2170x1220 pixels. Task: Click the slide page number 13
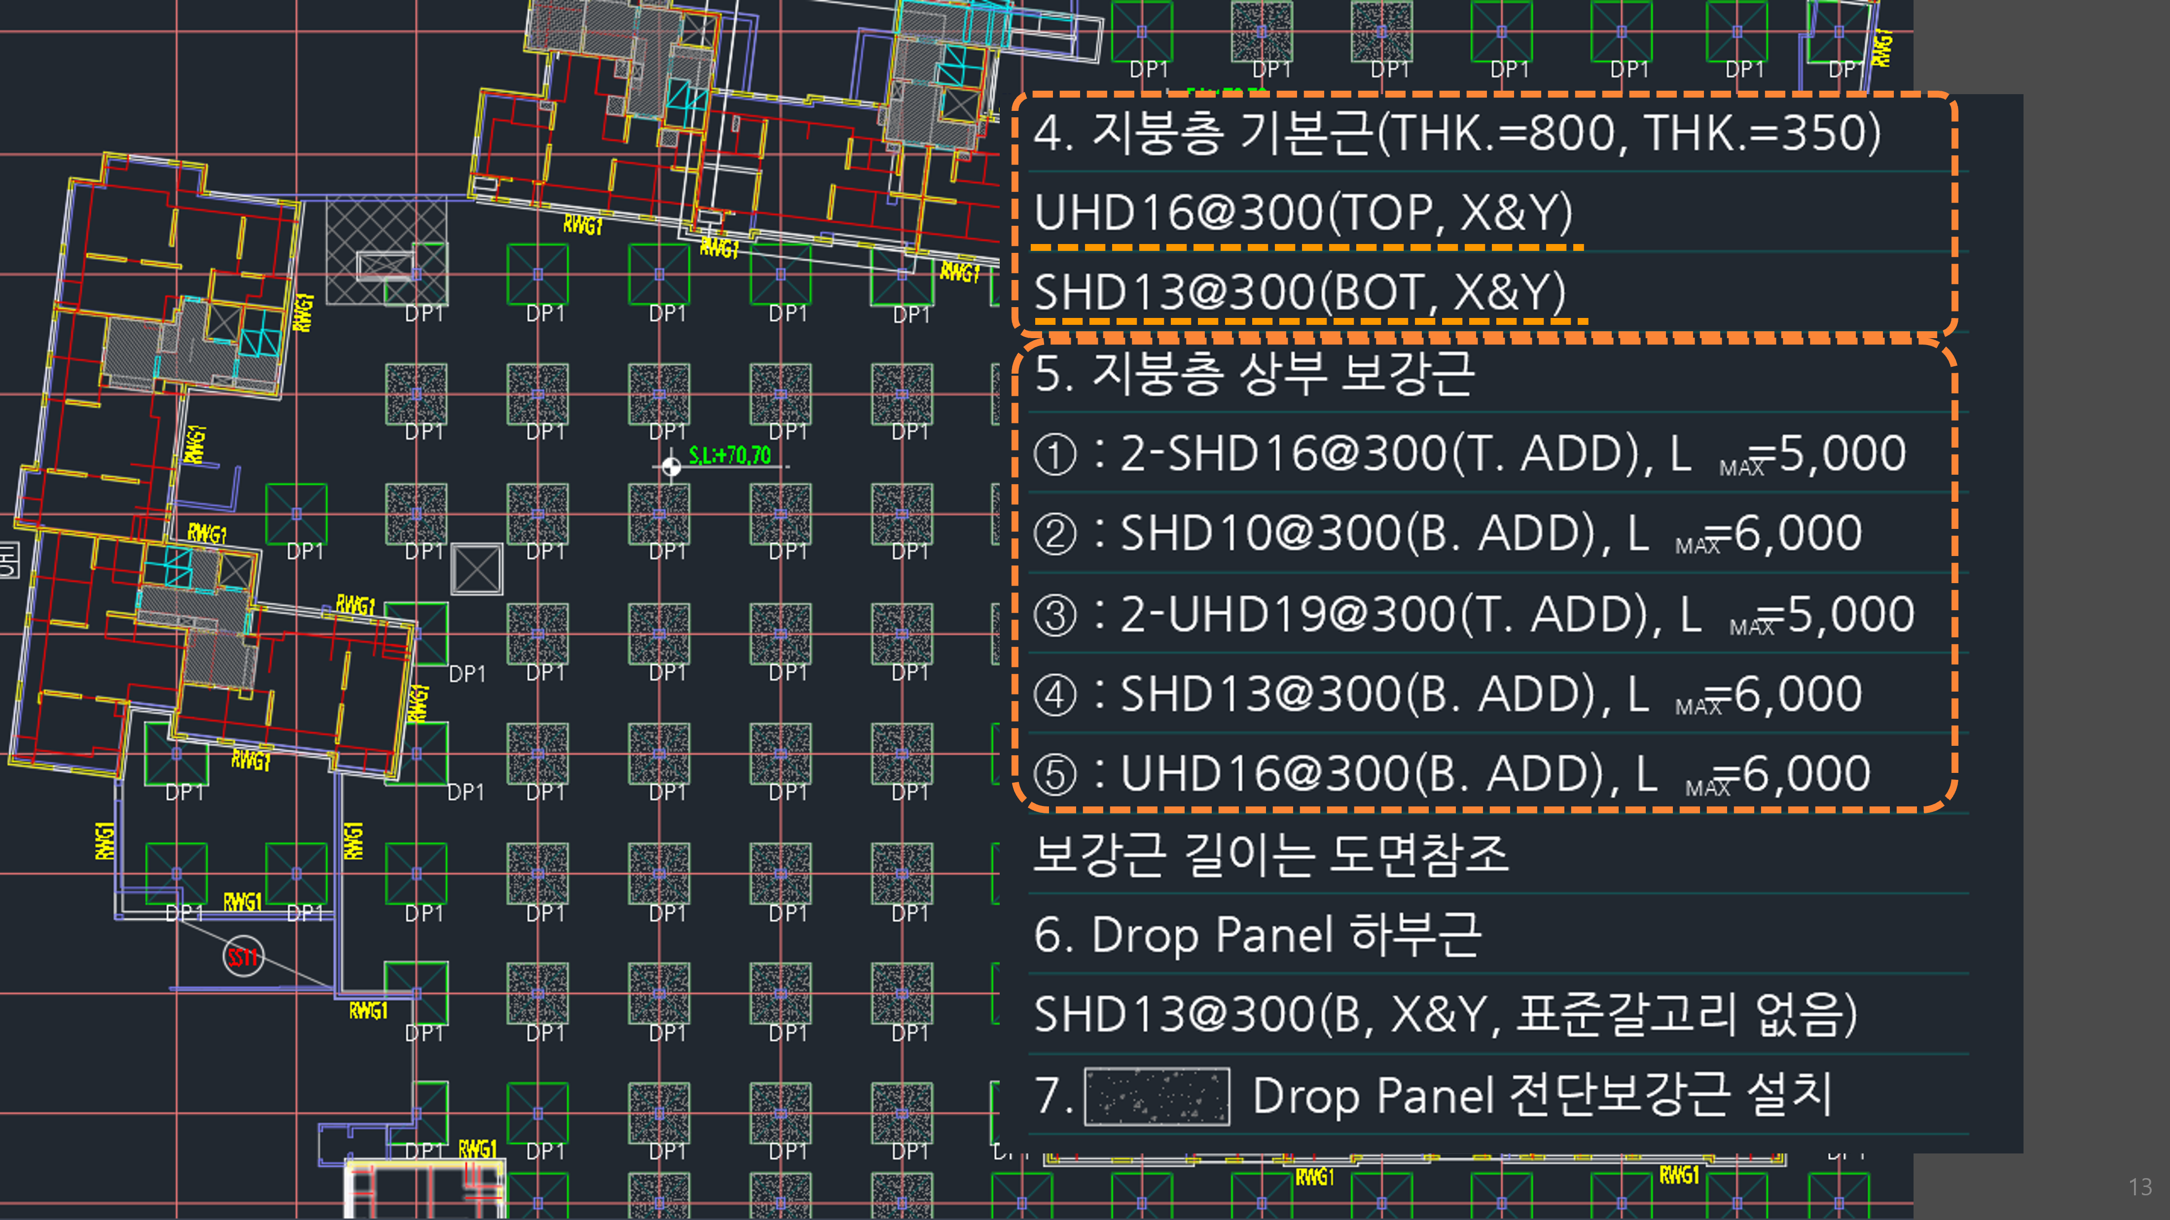[2140, 1187]
